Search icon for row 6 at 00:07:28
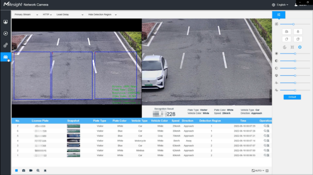313x175 pixels. (265, 131)
